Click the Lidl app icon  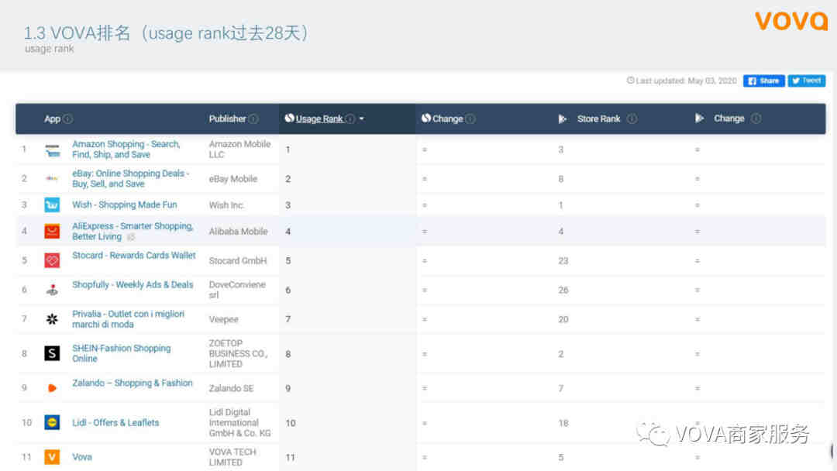pos(53,422)
